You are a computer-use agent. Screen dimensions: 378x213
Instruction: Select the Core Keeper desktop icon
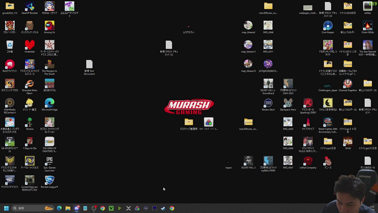328,26
